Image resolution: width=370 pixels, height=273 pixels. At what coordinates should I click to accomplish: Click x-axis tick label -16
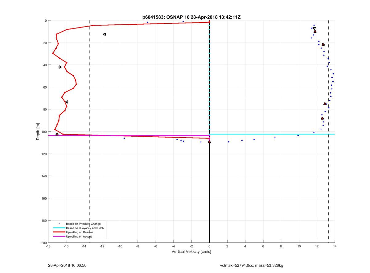pos(66,246)
